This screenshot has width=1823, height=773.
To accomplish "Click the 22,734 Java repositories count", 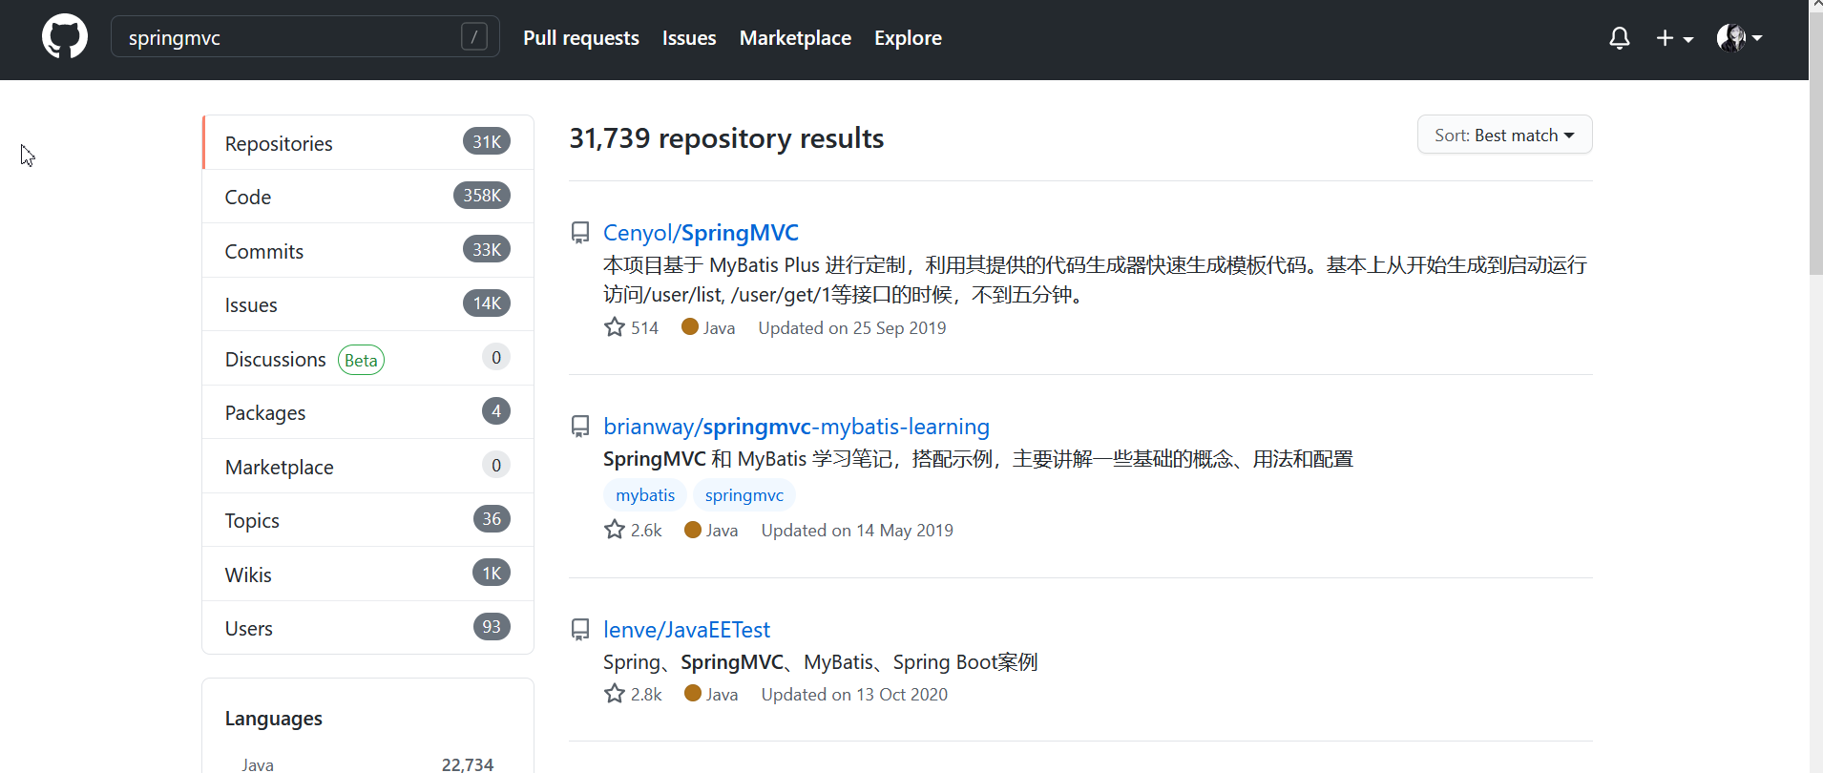I will 468,764.
